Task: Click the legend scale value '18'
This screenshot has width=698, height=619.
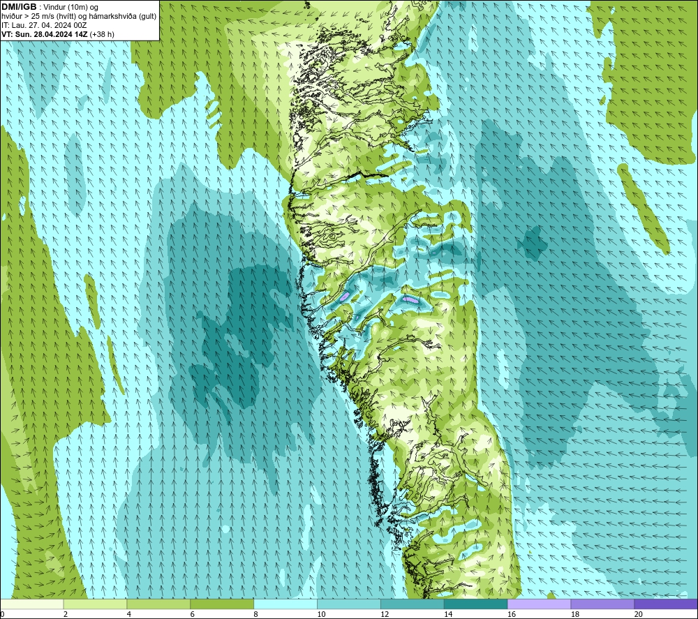Action: pyautogui.click(x=574, y=614)
